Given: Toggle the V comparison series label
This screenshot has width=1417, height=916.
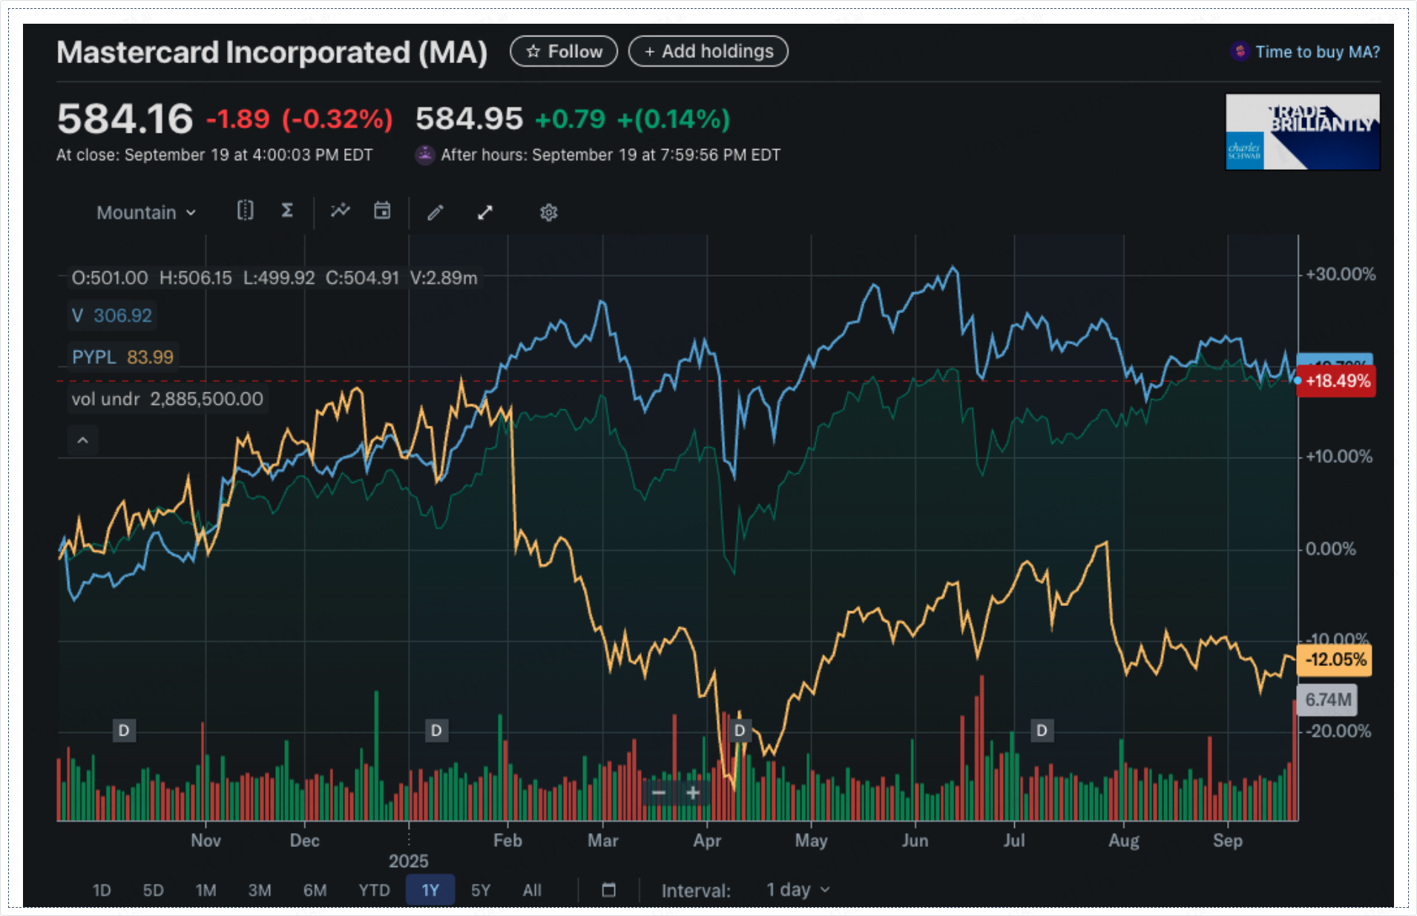Looking at the screenshot, I should [111, 316].
